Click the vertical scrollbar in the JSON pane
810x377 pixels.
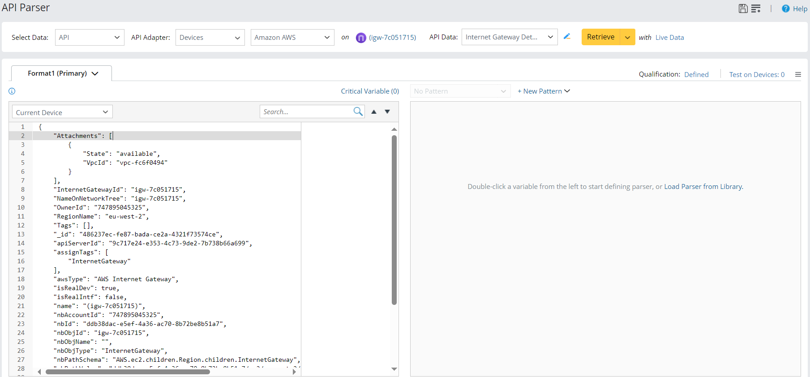coord(394,219)
